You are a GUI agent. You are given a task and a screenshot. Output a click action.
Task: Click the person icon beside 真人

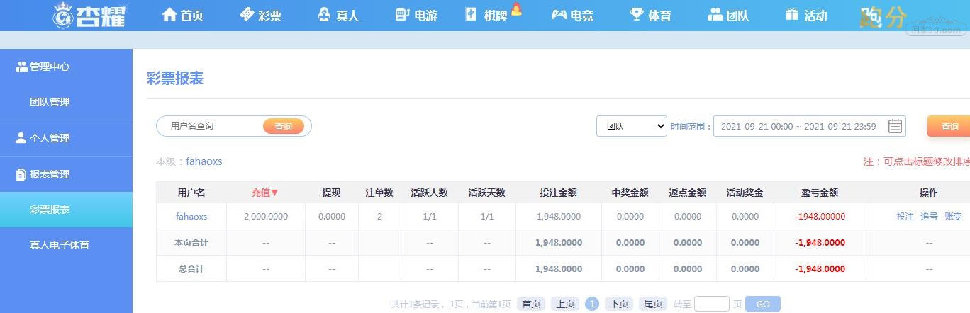[324, 14]
